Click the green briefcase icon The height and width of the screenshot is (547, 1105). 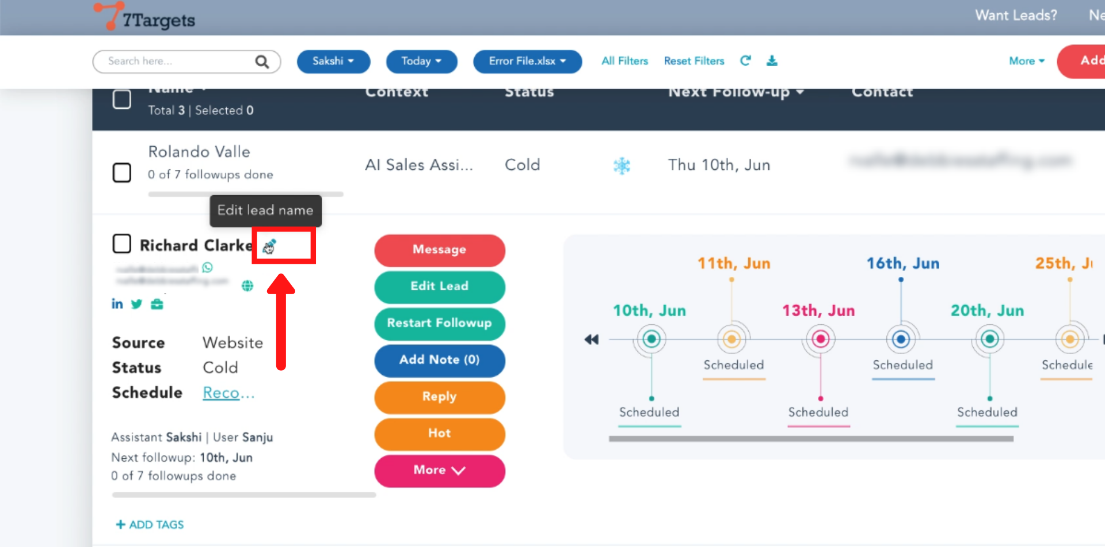[157, 304]
